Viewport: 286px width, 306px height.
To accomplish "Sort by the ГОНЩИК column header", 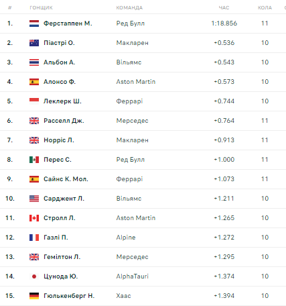I will tap(41, 8).
